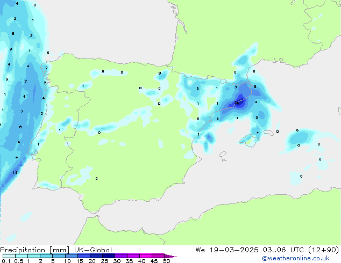Image resolution: width=341 pixels, height=263 pixels.
Task: Click the '03..06 UTC' time label
Action: 283,250
